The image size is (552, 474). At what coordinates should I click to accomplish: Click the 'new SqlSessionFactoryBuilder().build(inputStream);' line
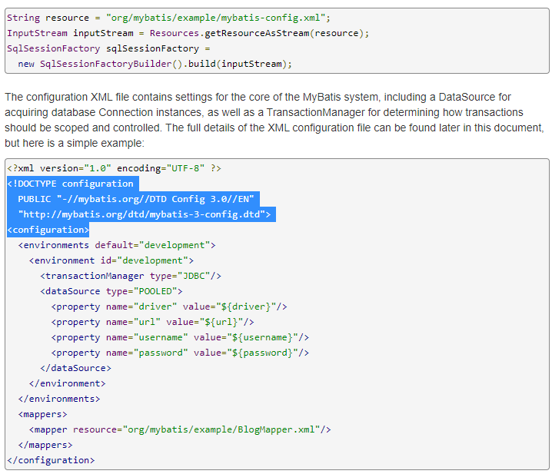coord(155,64)
